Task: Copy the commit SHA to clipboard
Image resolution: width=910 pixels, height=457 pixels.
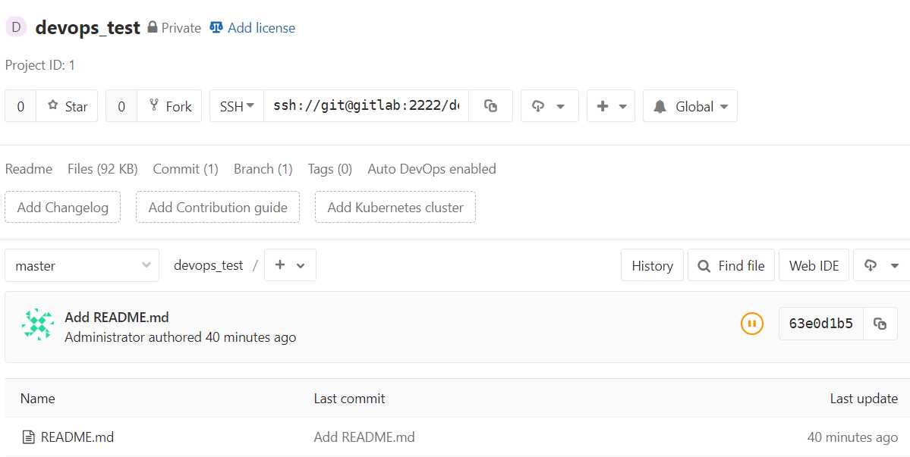Action: coord(880,323)
